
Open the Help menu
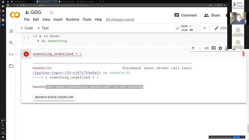click(x=98, y=19)
